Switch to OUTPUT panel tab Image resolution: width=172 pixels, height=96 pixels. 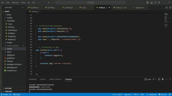(x=43, y=79)
